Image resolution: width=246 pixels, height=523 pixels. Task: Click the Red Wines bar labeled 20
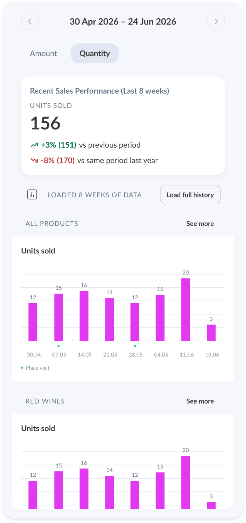click(x=186, y=482)
